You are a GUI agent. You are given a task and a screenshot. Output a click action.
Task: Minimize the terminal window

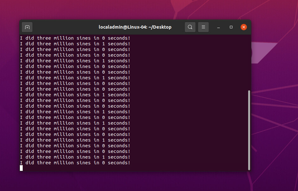(x=219, y=27)
